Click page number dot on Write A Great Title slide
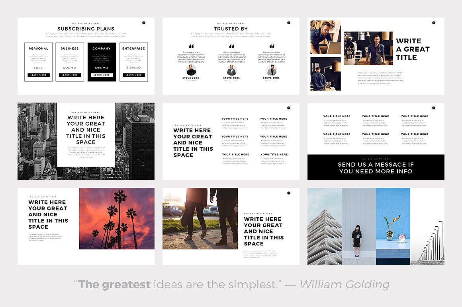 point(434,23)
